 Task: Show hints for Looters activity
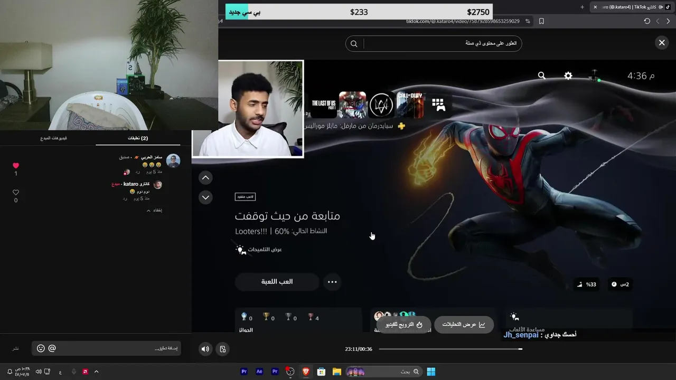259,250
